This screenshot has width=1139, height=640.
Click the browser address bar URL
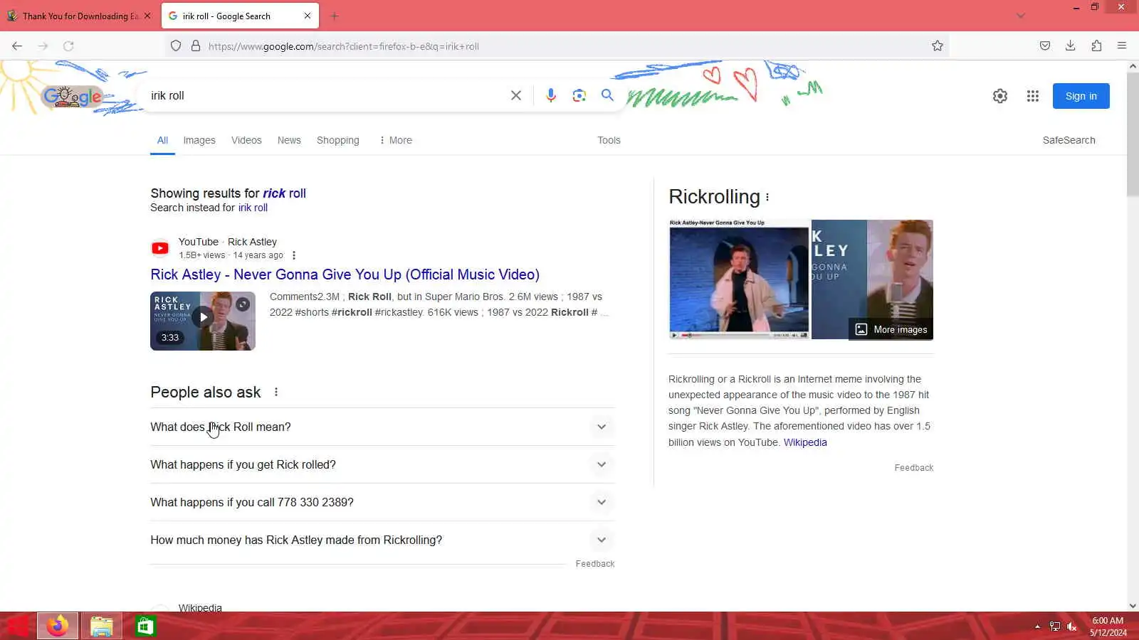(343, 46)
